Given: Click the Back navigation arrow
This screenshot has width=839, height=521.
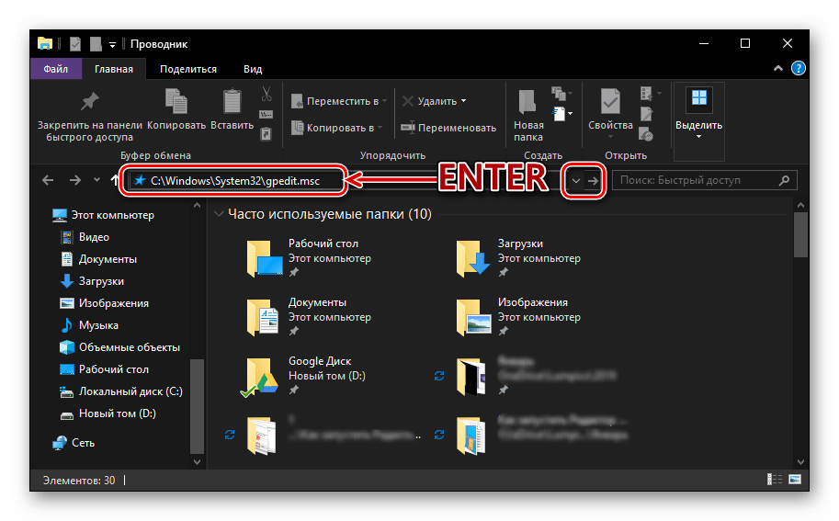Looking at the screenshot, I should coord(48,181).
